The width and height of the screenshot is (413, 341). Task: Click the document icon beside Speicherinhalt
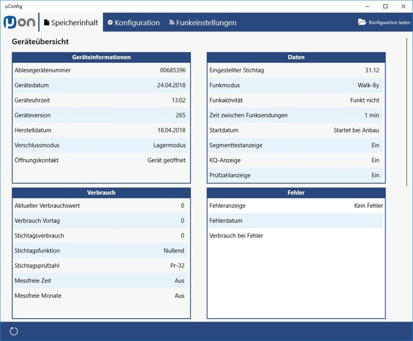point(47,23)
